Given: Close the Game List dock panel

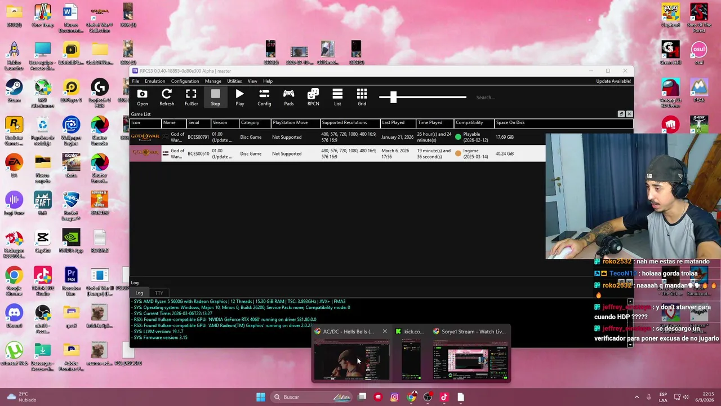Looking at the screenshot, I should 629,114.
